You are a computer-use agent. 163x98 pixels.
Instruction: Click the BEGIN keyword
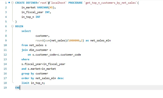click(19, 26)
